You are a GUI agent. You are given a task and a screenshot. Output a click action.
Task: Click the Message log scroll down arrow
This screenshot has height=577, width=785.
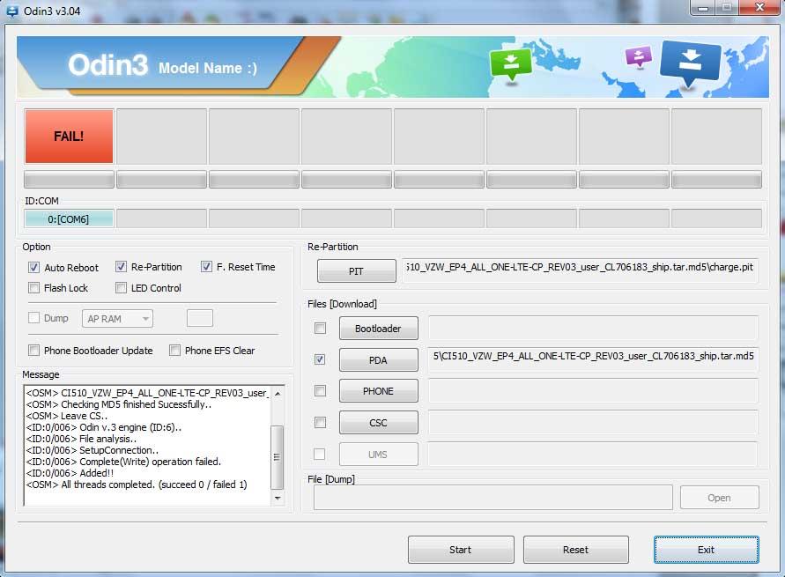pyautogui.click(x=278, y=498)
